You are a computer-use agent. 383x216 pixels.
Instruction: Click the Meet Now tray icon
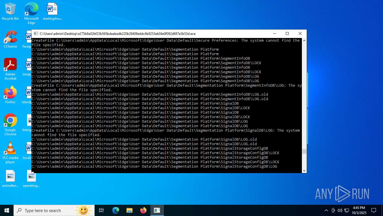tap(333, 210)
